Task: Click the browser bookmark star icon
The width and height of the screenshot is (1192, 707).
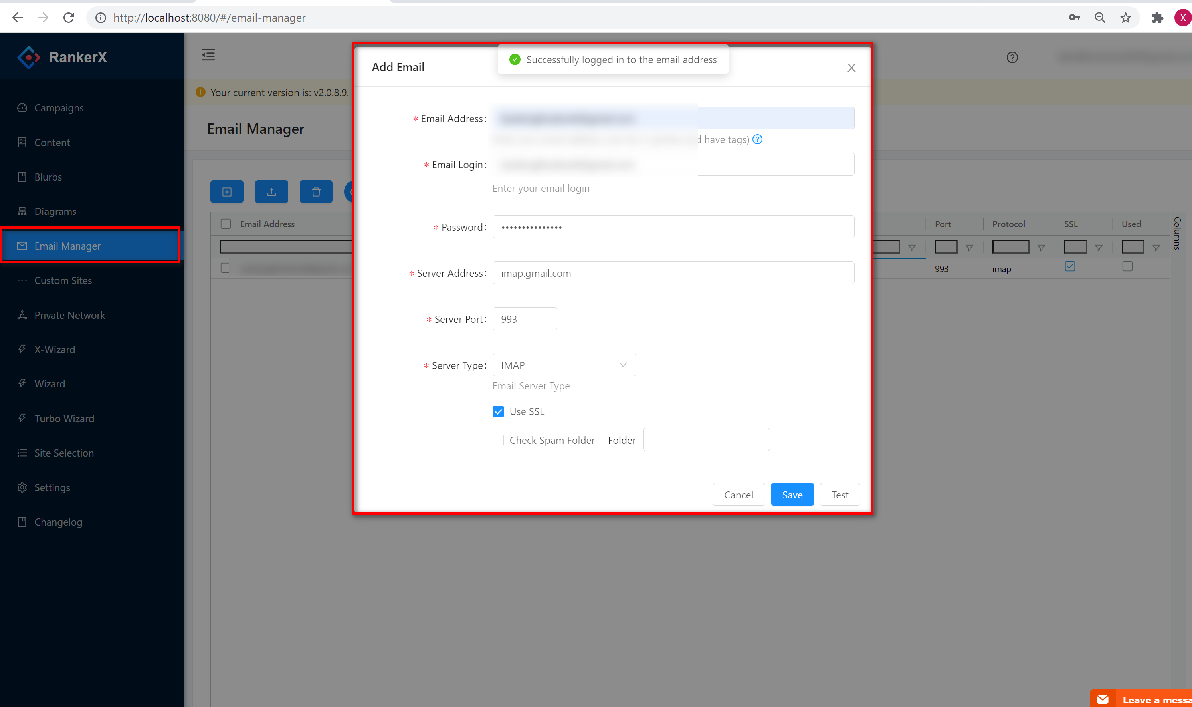Action: pyautogui.click(x=1125, y=18)
